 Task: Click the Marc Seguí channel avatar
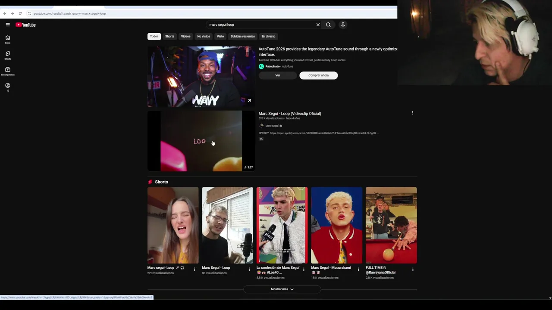coord(261,126)
